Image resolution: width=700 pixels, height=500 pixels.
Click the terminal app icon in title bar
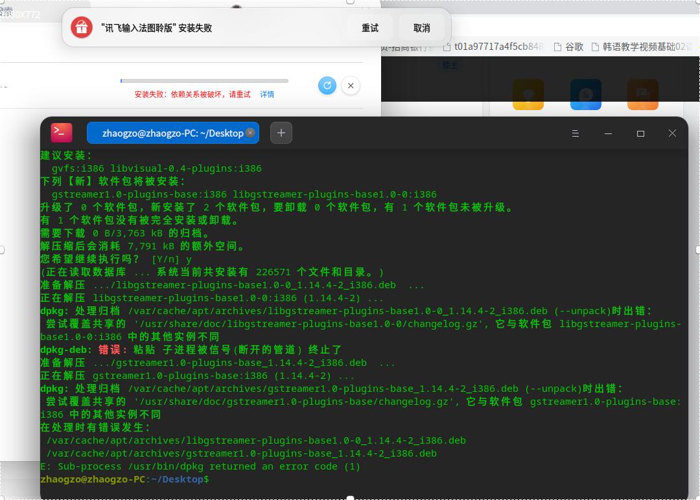pyautogui.click(x=62, y=133)
